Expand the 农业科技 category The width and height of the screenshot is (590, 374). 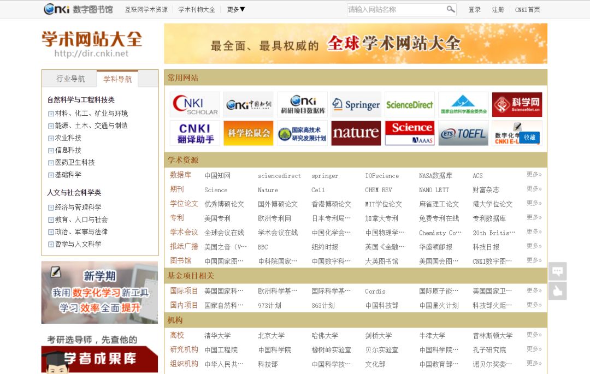51,138
